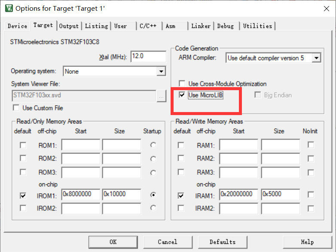This screenshot has width=336, height=252.
Task: Check the ROM1 default checkbox
Action: [x=23, y=145]
